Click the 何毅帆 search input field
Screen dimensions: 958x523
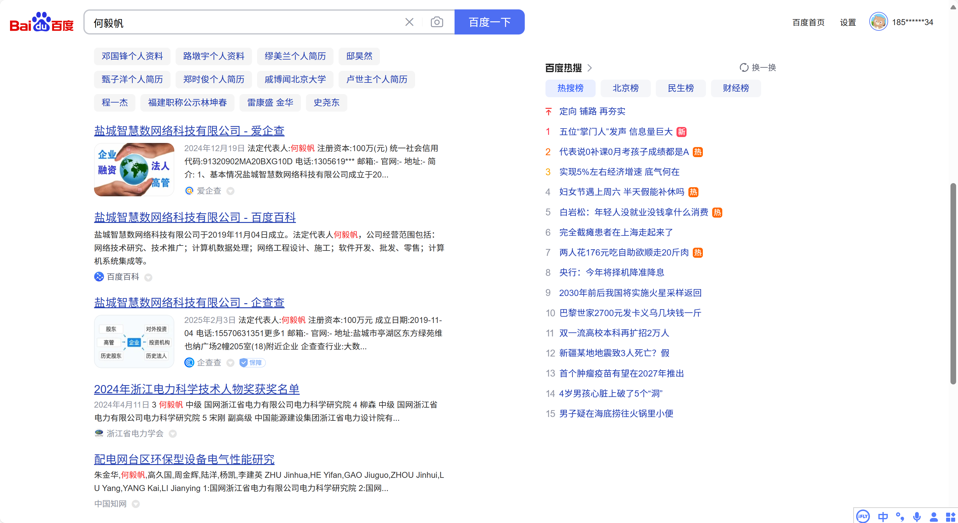tap(242, 22)
